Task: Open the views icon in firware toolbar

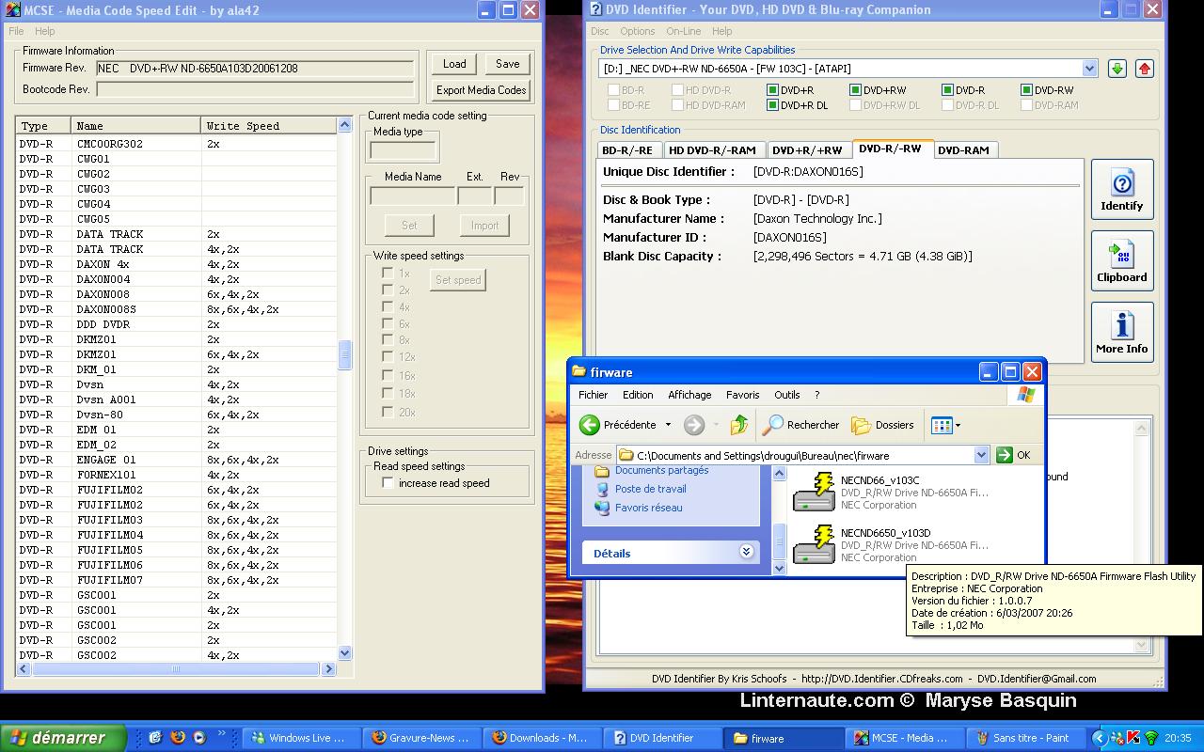Action: [942, 425]
